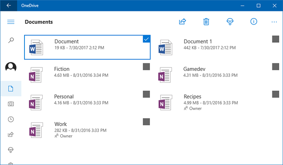Check the Document 1 selection box
283x165 pixels.
(x=275, y=39)
